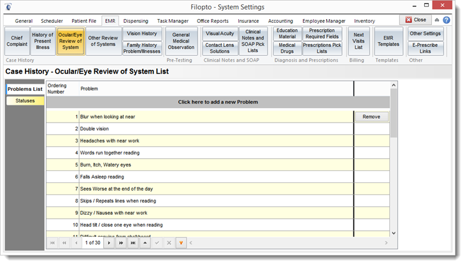Image resolution: width=465 pixels, height=265 pixels.
Task: Open Family History Problem/Illnesses
Action: pos(142,48)
